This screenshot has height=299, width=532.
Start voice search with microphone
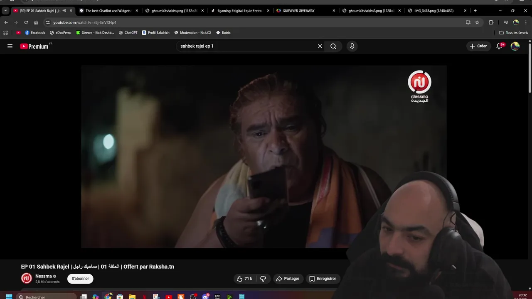click(x=352, y=46)
